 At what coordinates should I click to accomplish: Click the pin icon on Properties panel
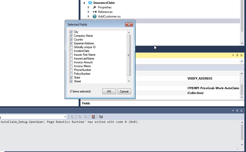[237, 55]
